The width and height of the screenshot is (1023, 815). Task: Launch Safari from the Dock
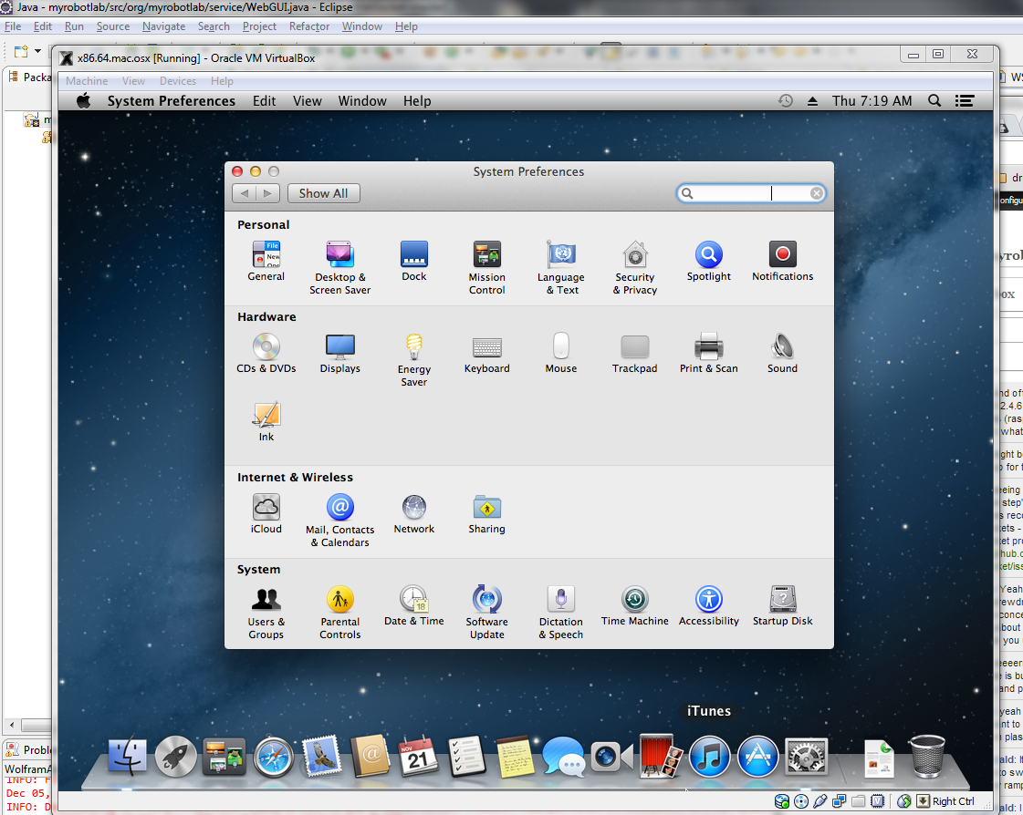[273, 757]
